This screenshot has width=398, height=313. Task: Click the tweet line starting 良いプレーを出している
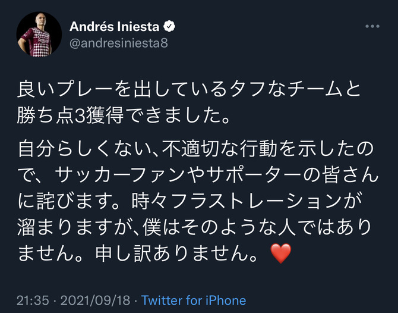[189, 89]
